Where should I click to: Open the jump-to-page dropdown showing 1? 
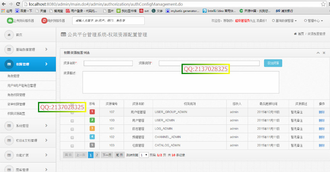coord(144,155)
